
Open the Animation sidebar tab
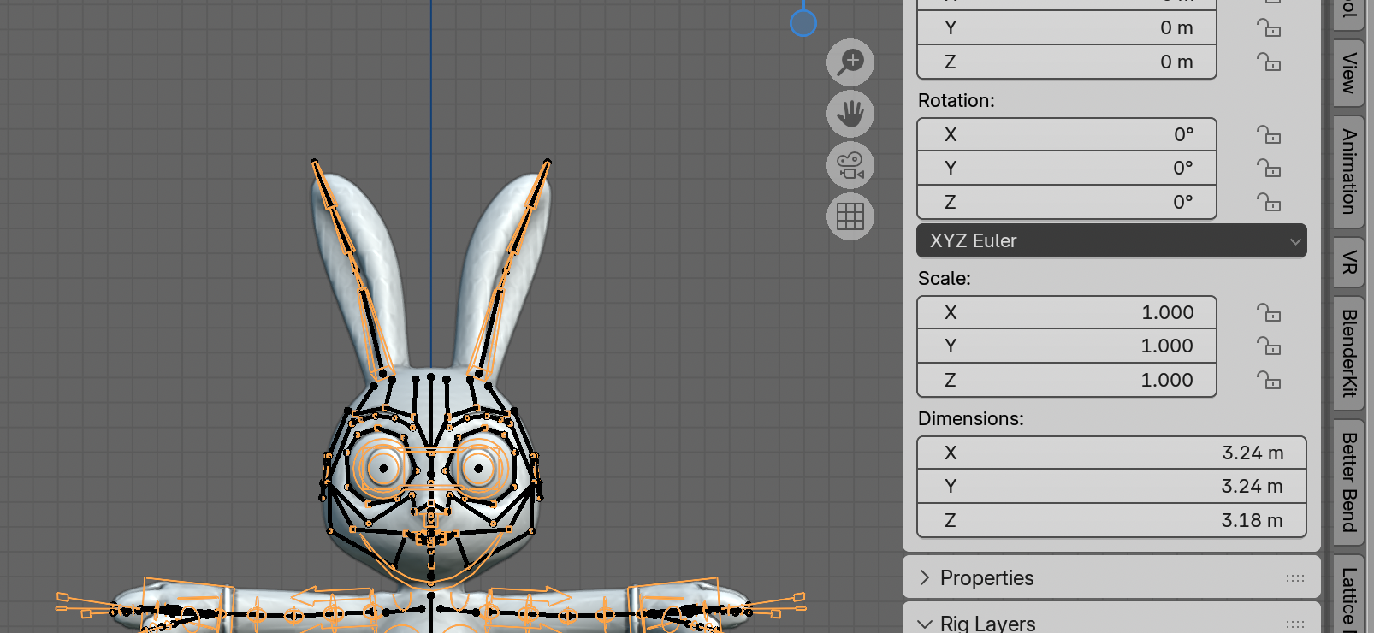(x=1349, y=172)
